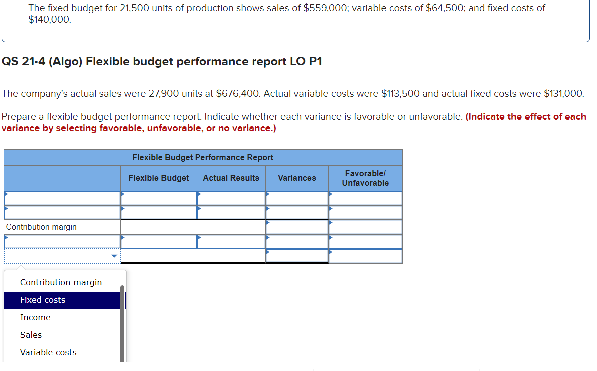Click the "Actual Results" column header

[x=231, y=178]
